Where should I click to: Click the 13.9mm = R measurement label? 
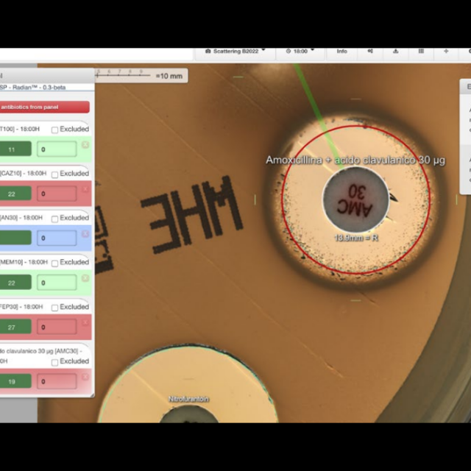click(x=356, y=238)
